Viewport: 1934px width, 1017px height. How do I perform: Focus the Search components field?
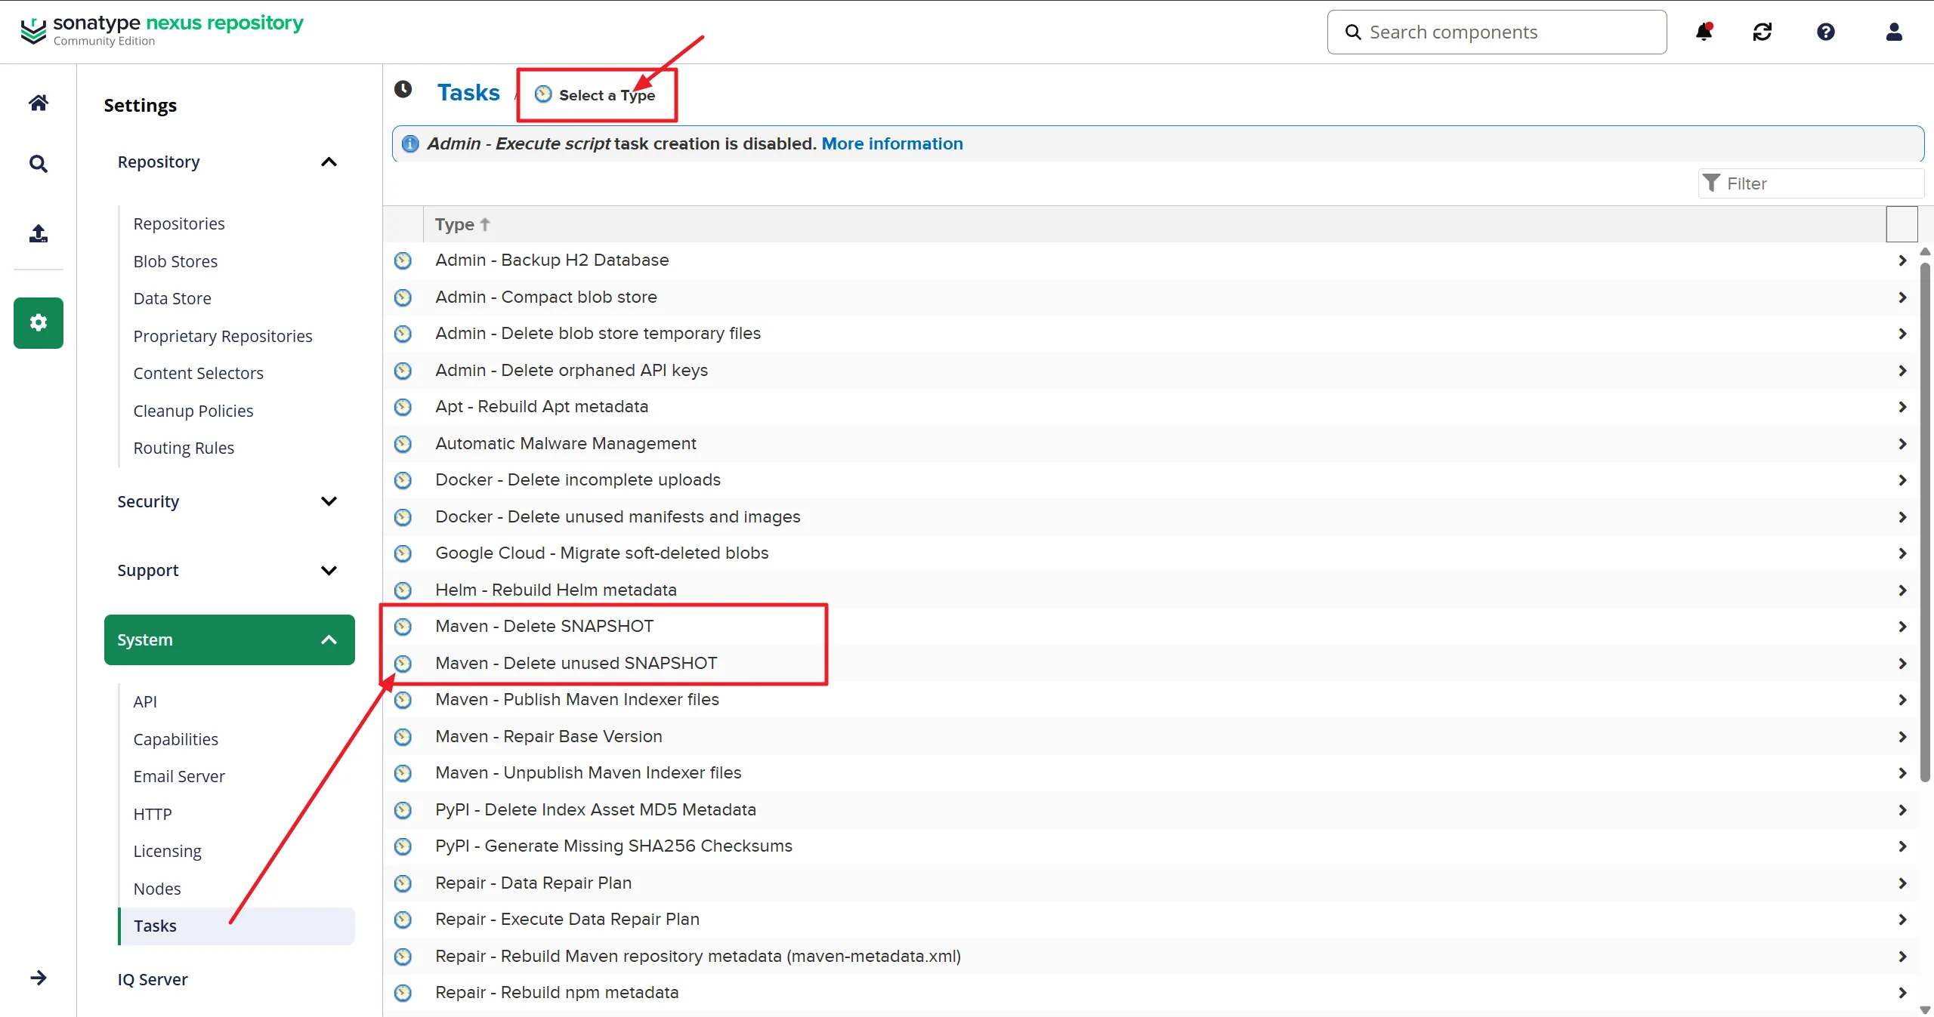pos(1497,32)
